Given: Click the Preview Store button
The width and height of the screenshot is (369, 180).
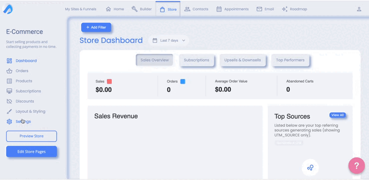Looking at the screenshot, I should click(x=31, y=136).
